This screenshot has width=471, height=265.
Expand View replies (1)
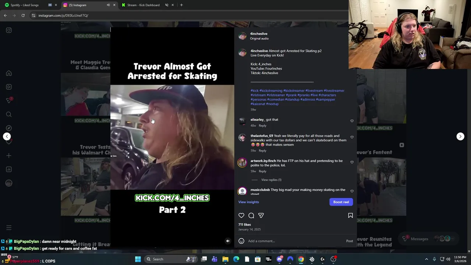pyautogui.click(x=271, y=180)
